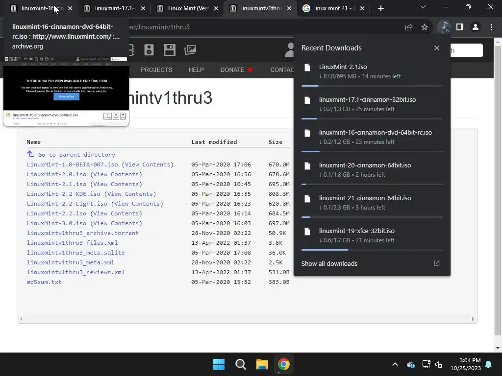Close the linuxmint-17.1 tab

click(143, 8)
